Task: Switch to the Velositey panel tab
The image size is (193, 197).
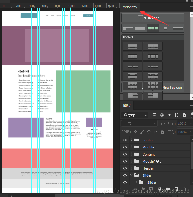Action: 130,7
